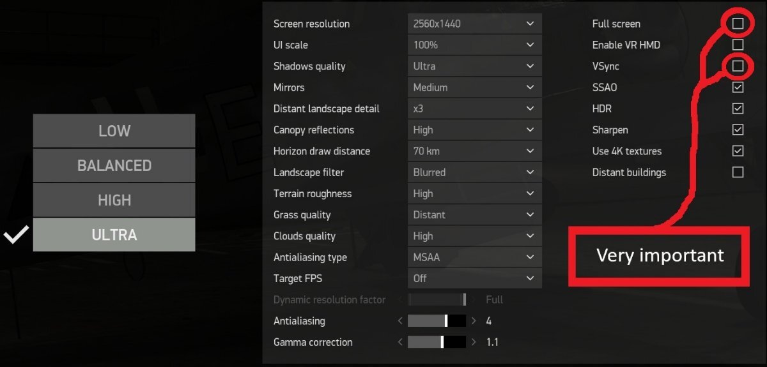Viewport: 767px width, 367px height.
Task: Open the Horizon draw distance dropdown
Action: [474, 151]
